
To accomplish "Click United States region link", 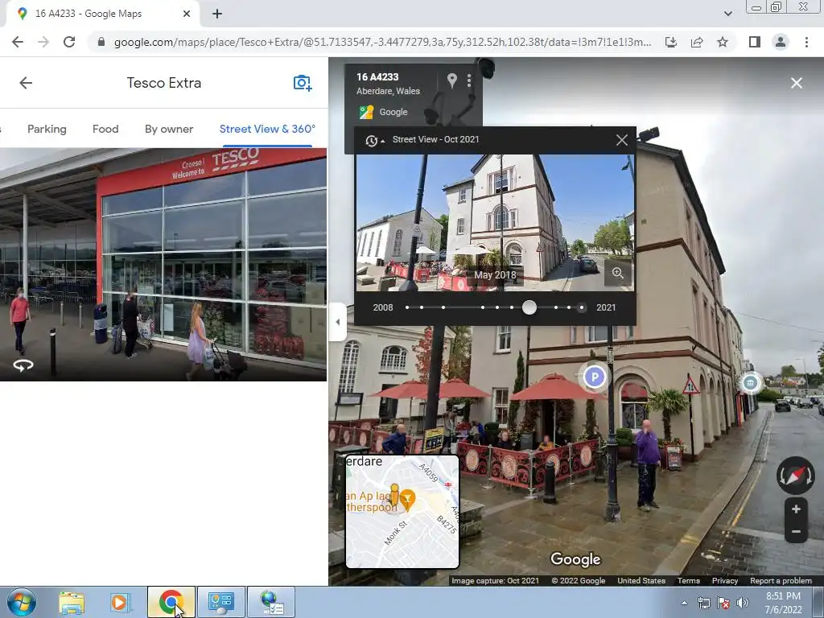I will [x=641, y=581].
